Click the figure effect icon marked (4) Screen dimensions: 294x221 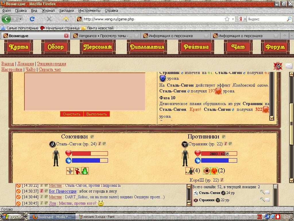pos(189,171)
